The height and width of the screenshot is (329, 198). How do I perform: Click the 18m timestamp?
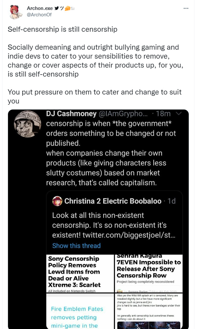coord(163,113)
